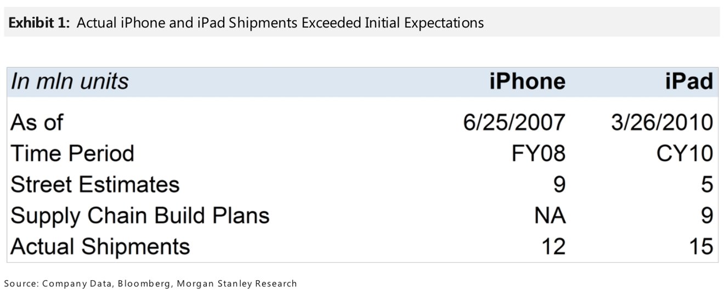Select the 'Actual Shipments' row label
Screen dimensions: 724x294
tap(100, 247)
